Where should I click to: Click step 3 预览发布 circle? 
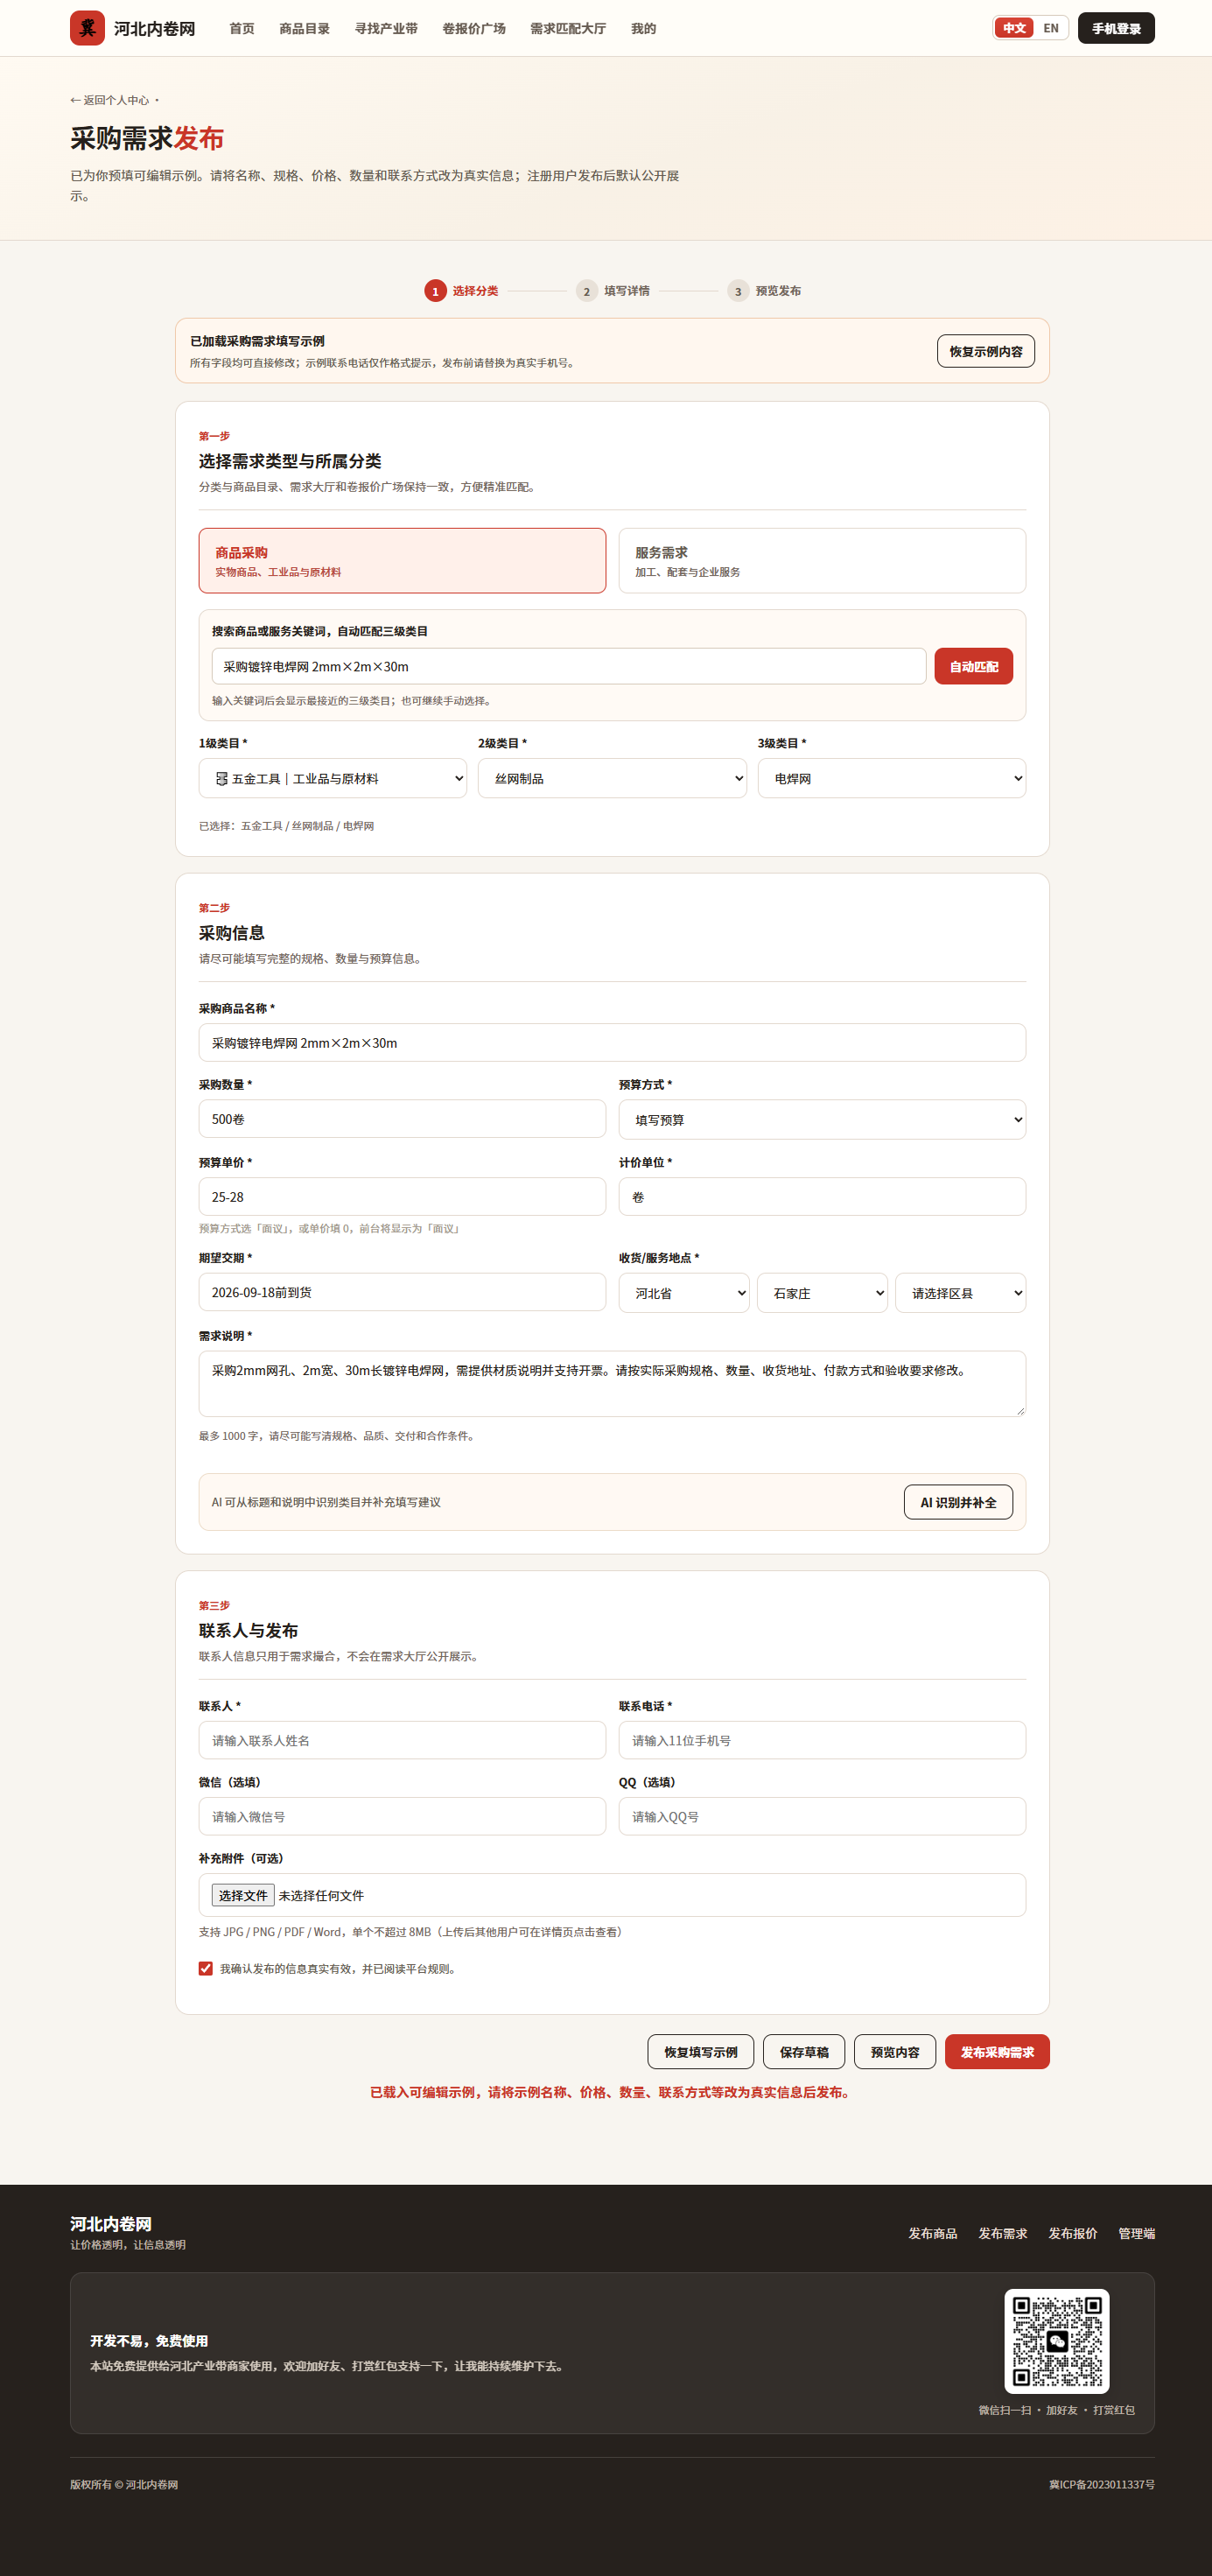[738, 291]
